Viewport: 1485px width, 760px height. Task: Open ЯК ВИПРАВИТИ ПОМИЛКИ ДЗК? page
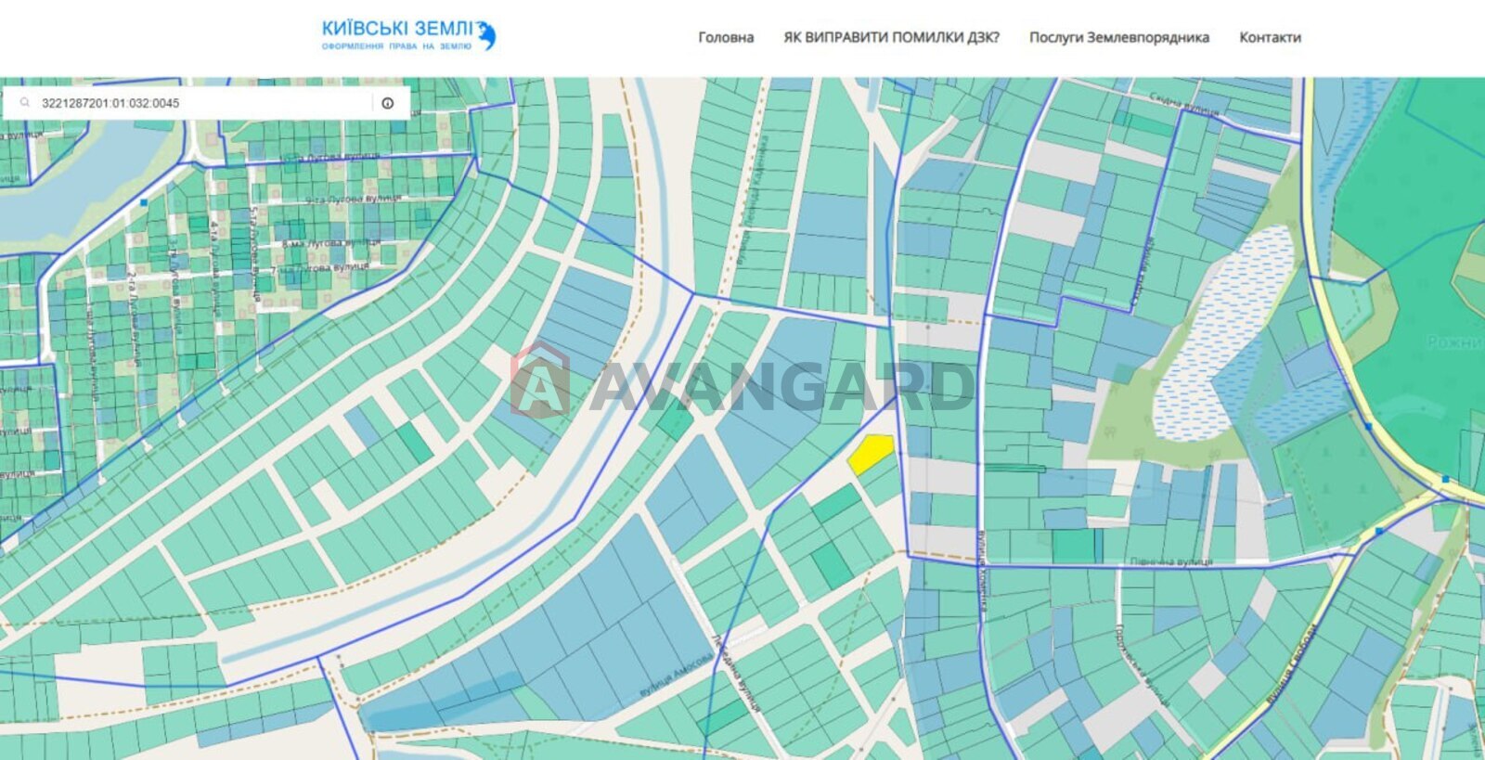point(891,38)
